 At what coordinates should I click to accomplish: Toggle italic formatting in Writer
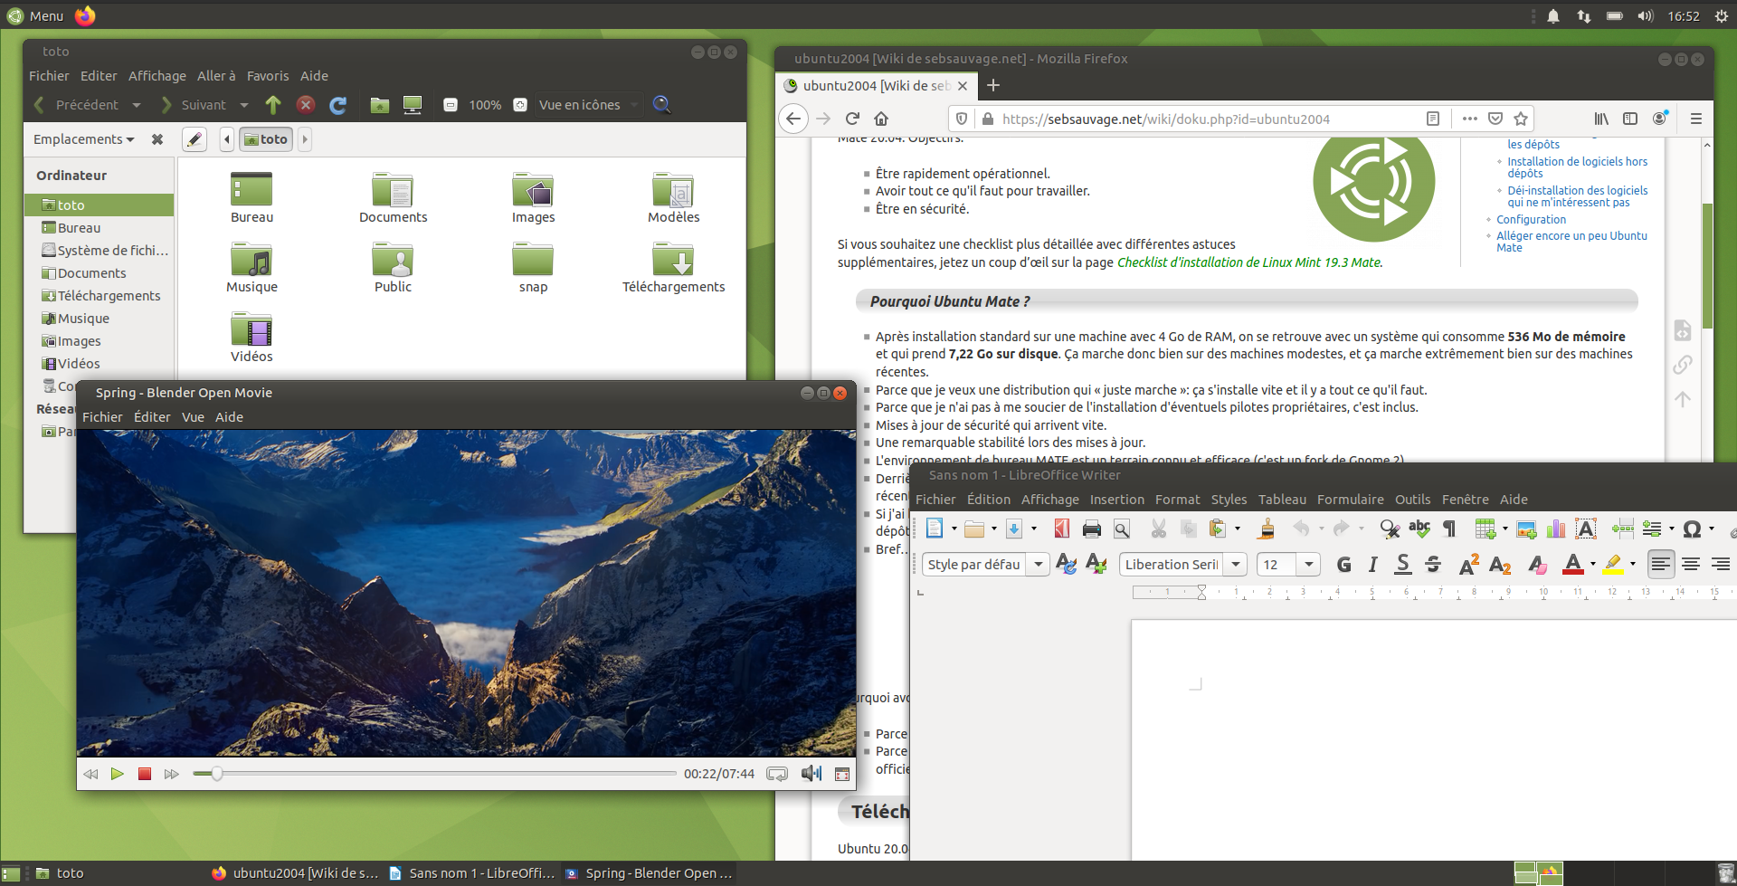tap(1372, 565)
